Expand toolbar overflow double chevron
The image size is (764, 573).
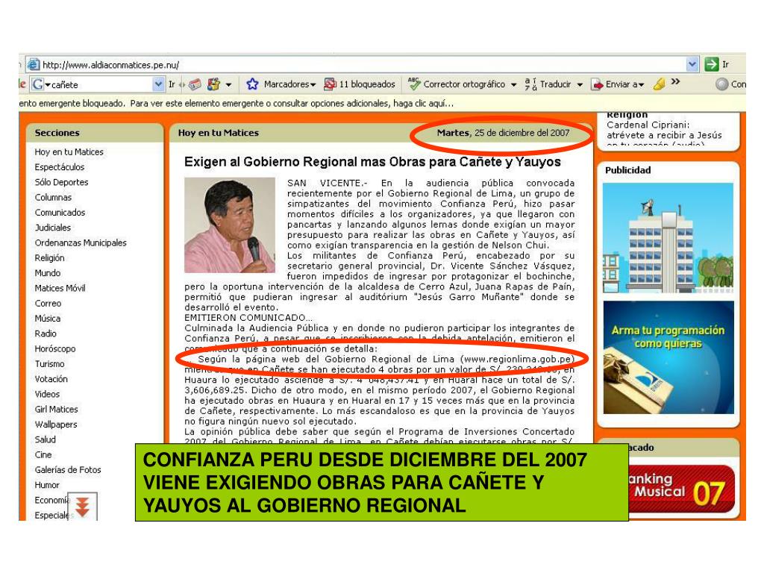click(x=675, y=81)
